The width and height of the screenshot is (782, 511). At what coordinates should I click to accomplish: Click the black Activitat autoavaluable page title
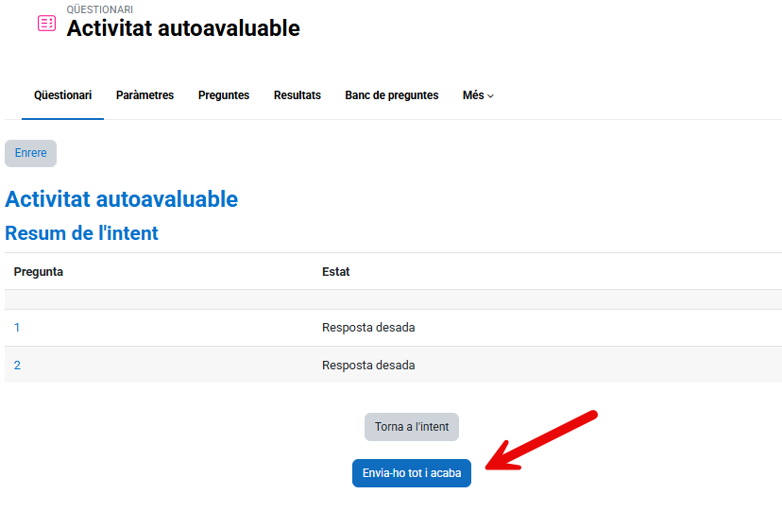[183, 28]
